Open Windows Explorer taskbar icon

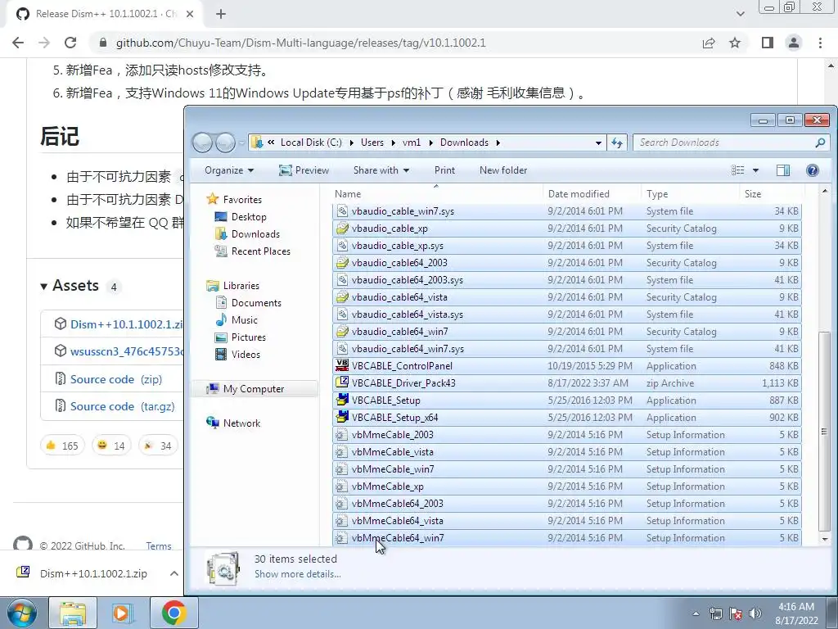click(73, 613)
